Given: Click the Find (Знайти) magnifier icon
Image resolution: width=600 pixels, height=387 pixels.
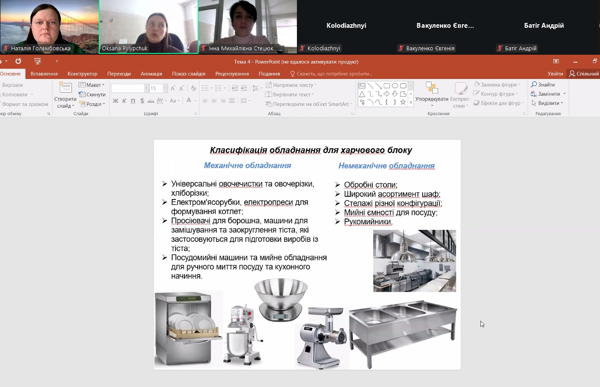Looking at the screenshot, I should 534,85.
